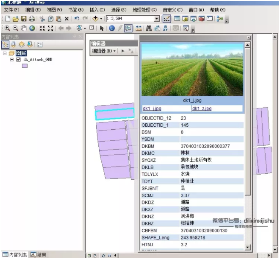Open the 地理处理(G) menu
Image resolution: width=280 pixels, height=259 pixels.
144,10
